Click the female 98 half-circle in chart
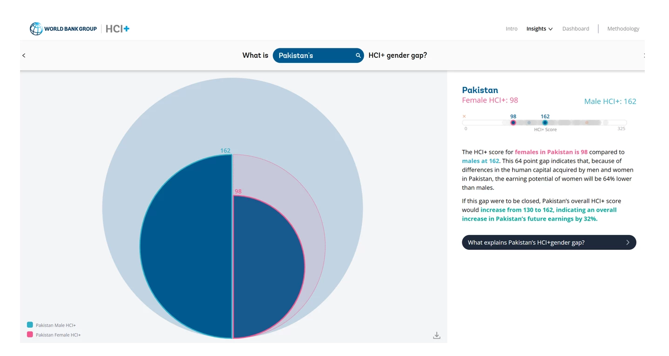 point(268,268)
